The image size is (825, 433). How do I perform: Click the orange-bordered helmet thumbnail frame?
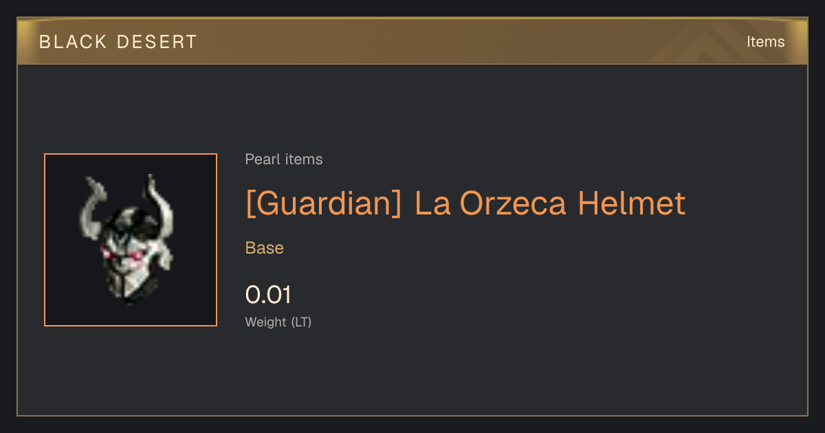[x=131, y=240]
